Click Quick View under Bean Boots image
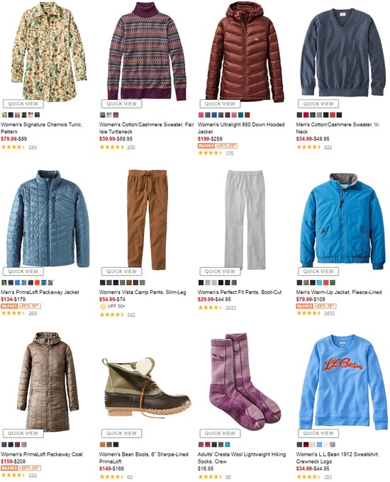Image resolution: width=390 pixels, height=482 pixels. (x=121, y=433)
